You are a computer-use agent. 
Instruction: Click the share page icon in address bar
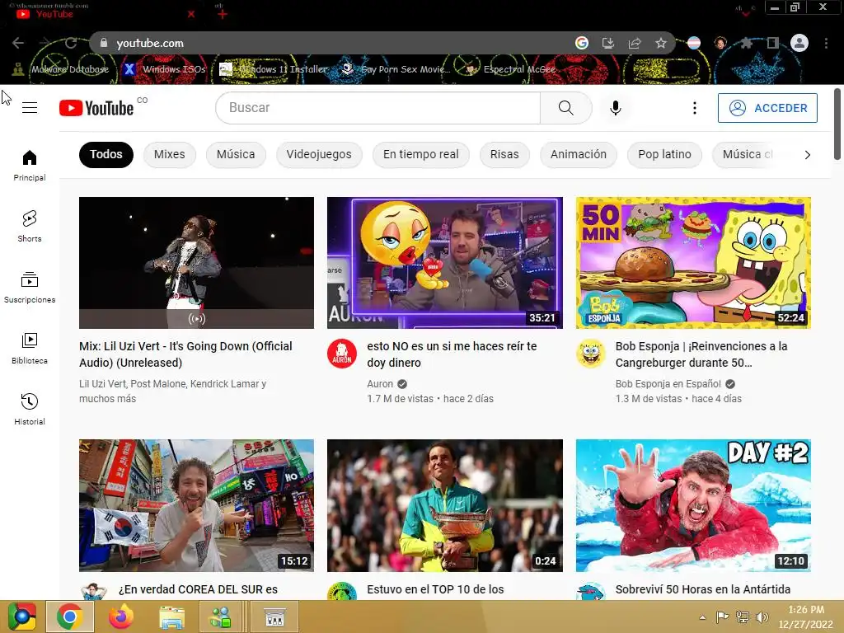[634, 43]
